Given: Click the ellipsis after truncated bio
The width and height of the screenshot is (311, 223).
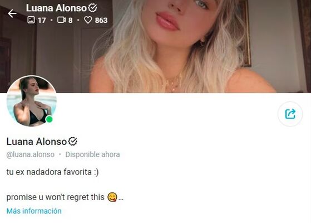Looking at the screenshot, I should point(121,198).
